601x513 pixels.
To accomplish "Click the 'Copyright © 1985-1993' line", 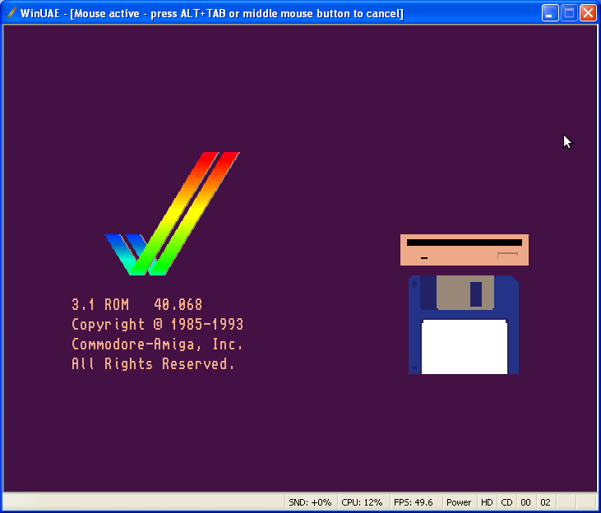I will pyautogui.click(x=158, y=325).
